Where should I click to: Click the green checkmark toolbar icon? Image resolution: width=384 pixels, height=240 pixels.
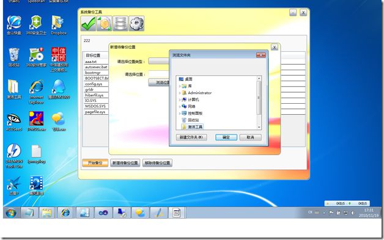(89, 24)
